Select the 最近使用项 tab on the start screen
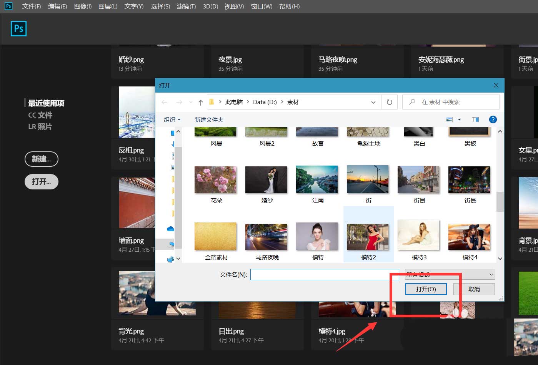The image size is (538, 365). pos(46,103)
